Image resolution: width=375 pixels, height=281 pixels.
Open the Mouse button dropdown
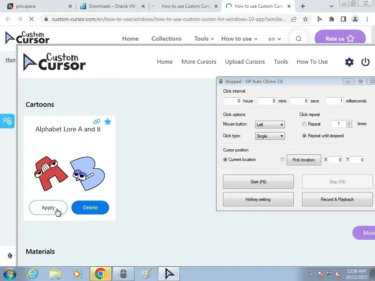[x=270, y=124]
